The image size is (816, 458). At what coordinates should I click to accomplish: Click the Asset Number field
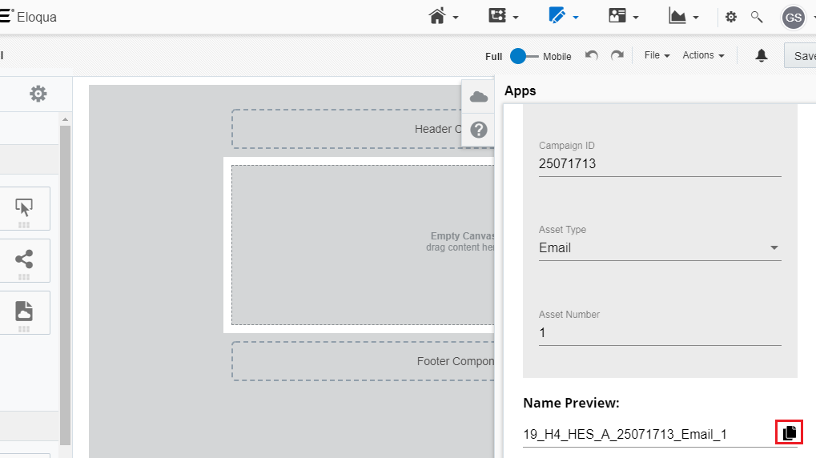[x=660, y=333]
